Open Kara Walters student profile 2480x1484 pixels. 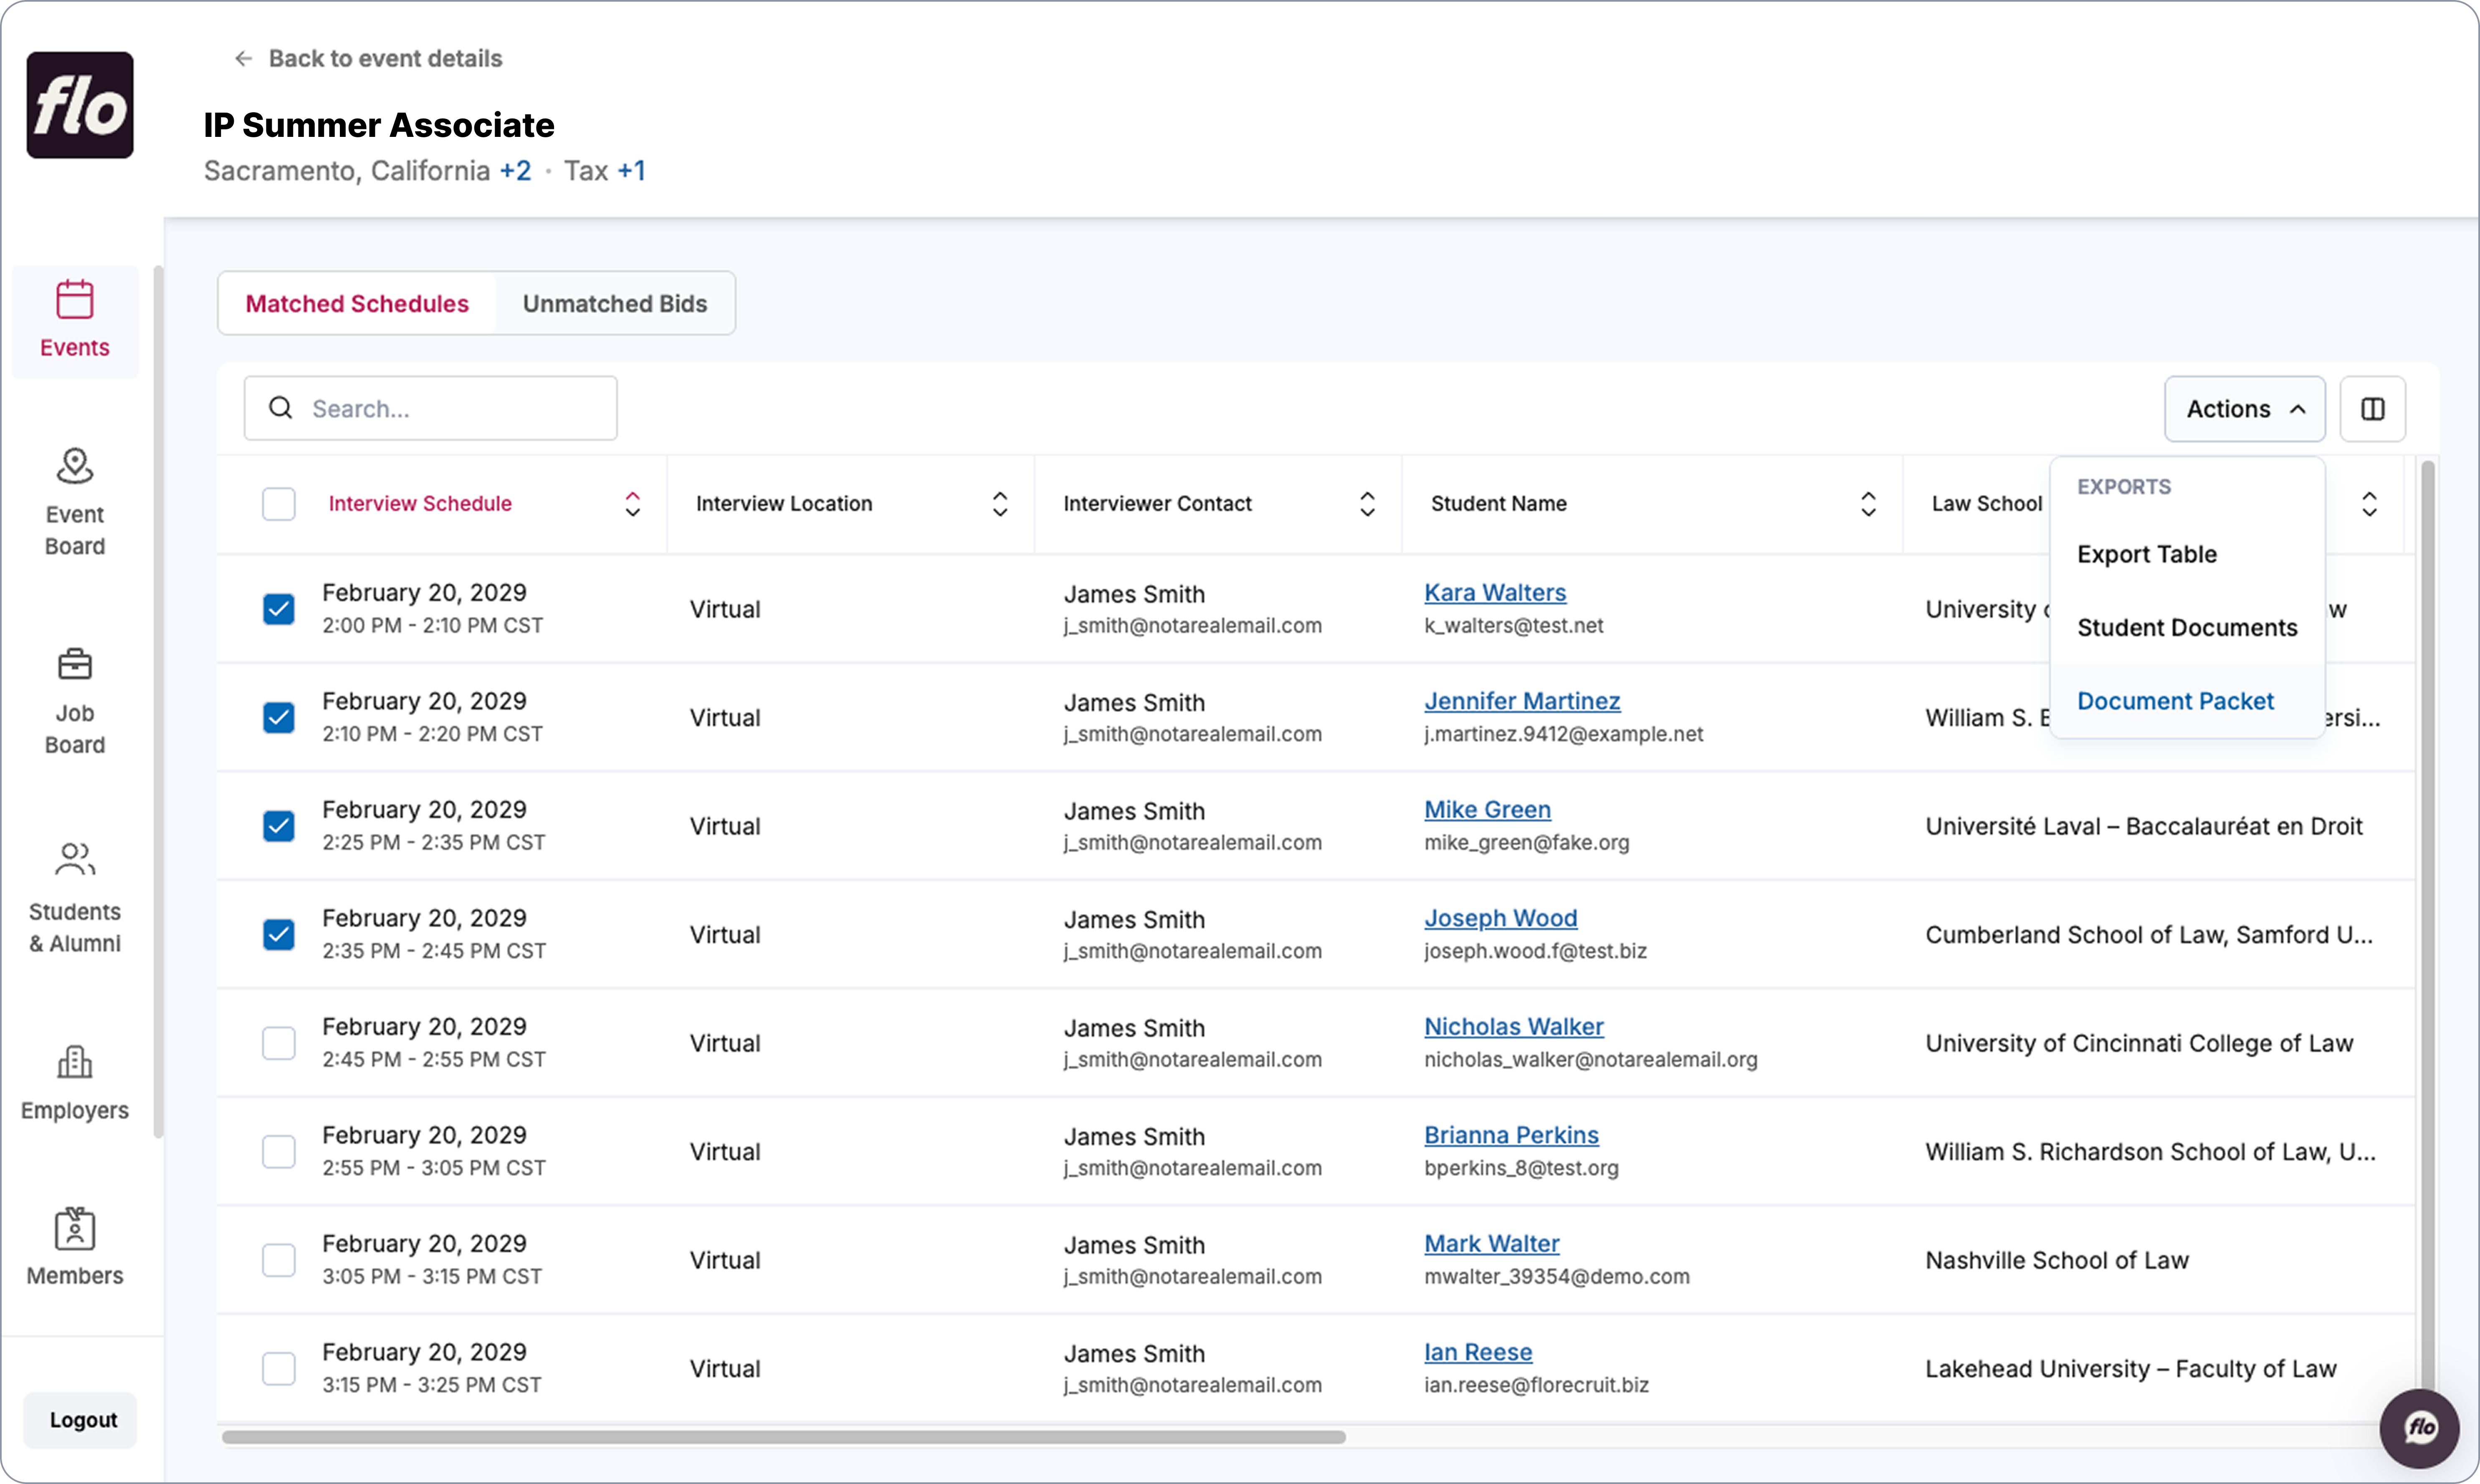click(x=1495, y=593)
